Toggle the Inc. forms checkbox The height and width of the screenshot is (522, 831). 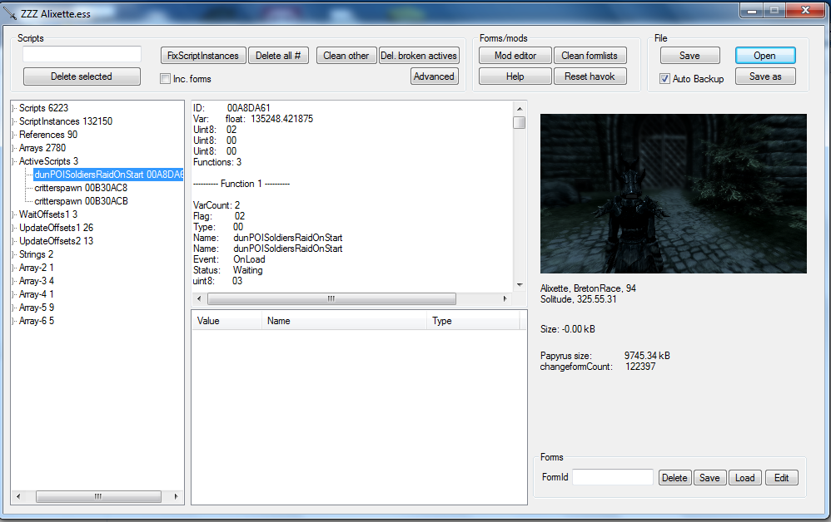(x=165, y=79)
